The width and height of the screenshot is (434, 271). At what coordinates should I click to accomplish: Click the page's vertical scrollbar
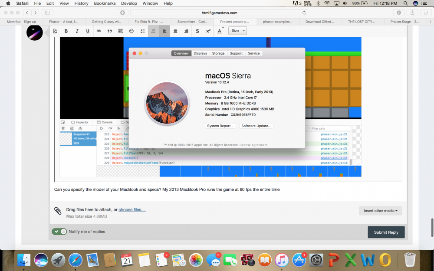432,227
